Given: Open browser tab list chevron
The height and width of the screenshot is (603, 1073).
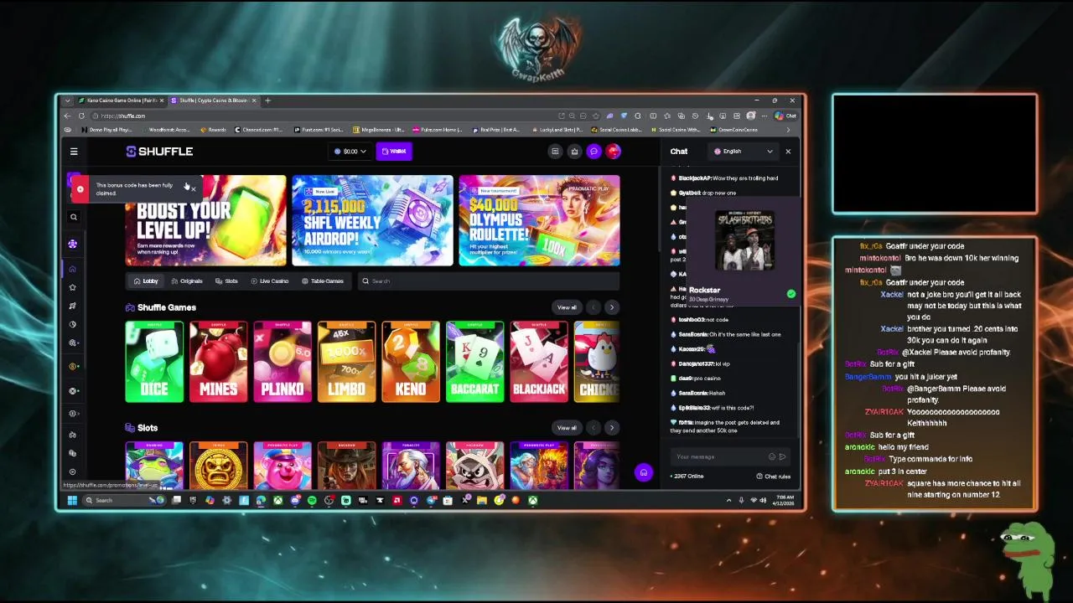Looking at the screenshot, I should [x=68, y=100].
